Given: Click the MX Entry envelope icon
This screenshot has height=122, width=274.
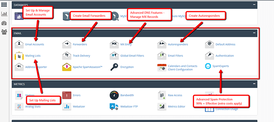Looking at the screenshot, I should click(114, 44).
